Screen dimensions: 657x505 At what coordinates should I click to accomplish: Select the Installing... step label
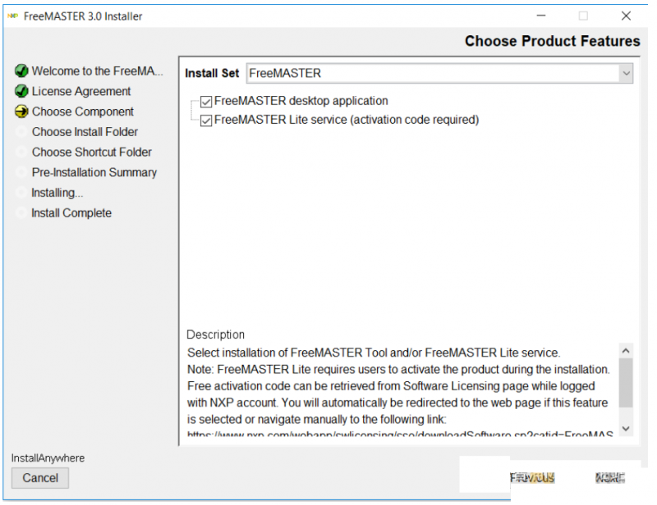57,193
